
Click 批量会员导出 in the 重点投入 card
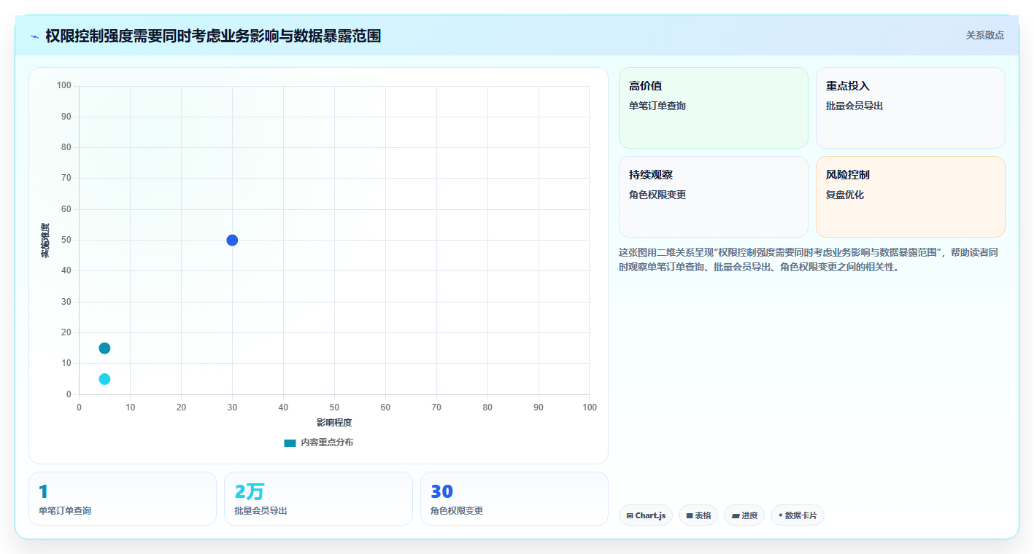pyautogui.click(x=854, y=106)
